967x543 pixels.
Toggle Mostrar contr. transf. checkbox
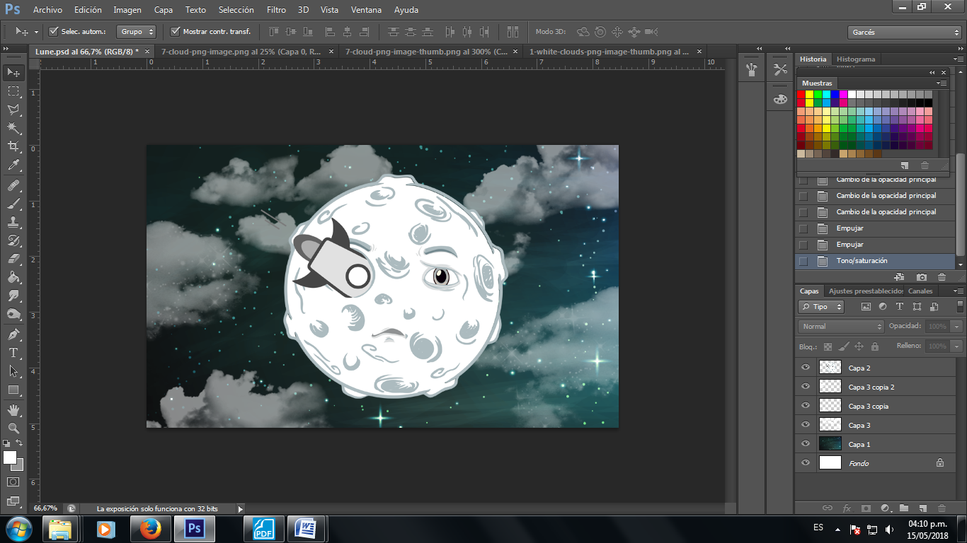[176, 31]
